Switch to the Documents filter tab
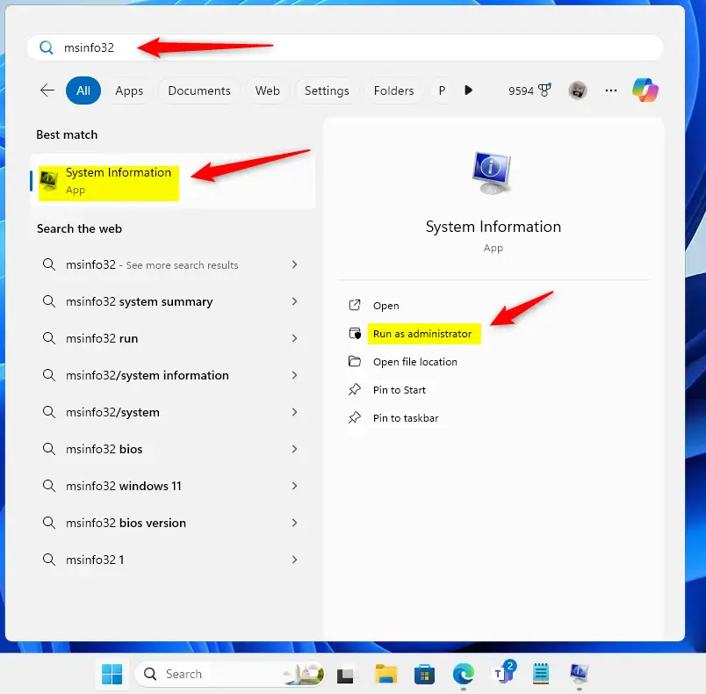706x694 pixels. click(199, 90)
